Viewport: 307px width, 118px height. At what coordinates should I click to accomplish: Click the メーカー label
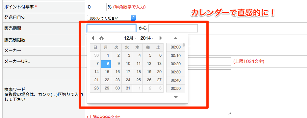[13, 51]
